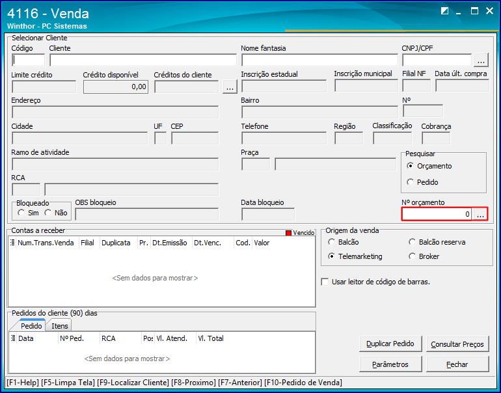Open Contas a receber grid menu icon
This screenshot has height=393, width=501.
(12, 243)
